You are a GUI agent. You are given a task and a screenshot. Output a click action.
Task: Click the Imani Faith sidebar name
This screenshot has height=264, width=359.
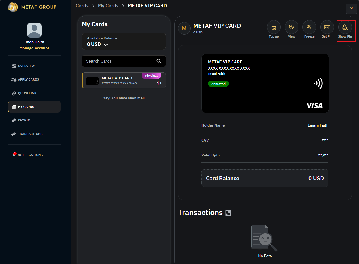pos(34,42)
